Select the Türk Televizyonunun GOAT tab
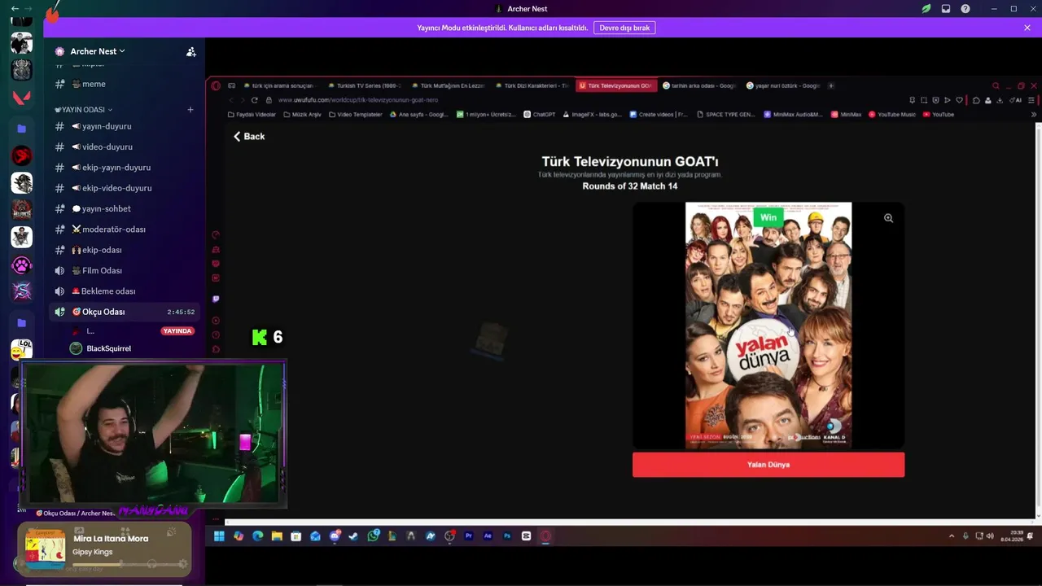The image size is (1042, 586). point(615,85)
